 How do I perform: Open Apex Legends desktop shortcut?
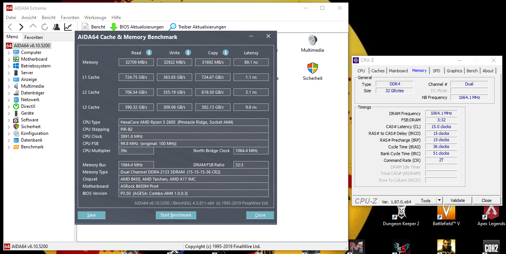[x=491, y=215]
